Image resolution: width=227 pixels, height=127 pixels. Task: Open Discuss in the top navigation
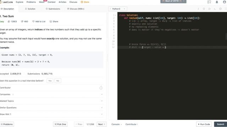[x=73, y=2]
